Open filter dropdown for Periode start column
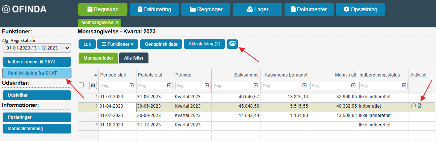Image resolution: width=436 pixels, height=141 pixels. (x=132, y=85)
